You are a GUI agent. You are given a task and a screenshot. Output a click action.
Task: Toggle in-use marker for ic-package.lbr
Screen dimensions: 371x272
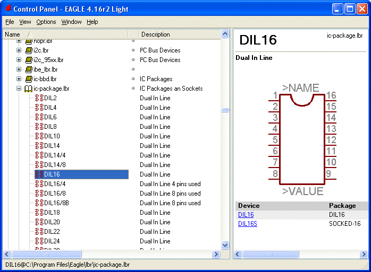[x=133, y=89]
